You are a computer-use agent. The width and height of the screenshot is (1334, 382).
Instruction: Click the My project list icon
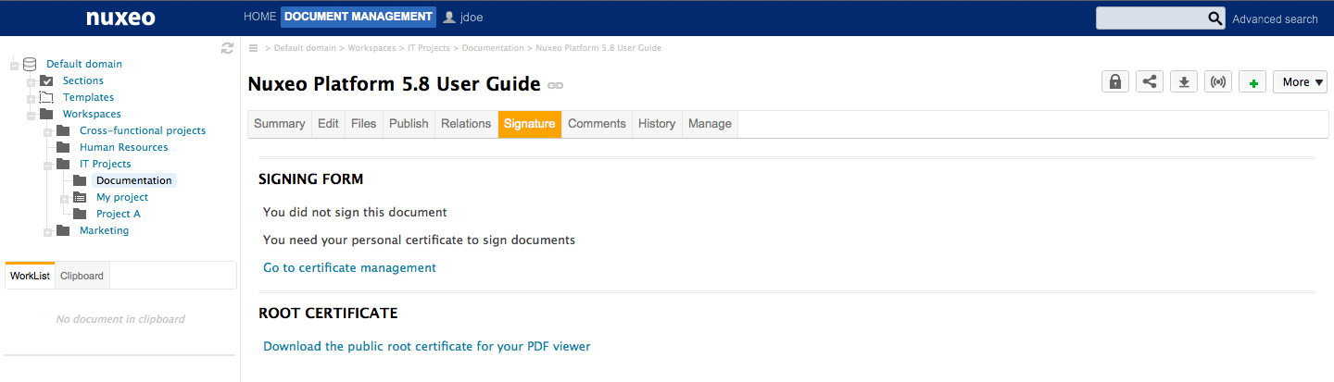80,197
